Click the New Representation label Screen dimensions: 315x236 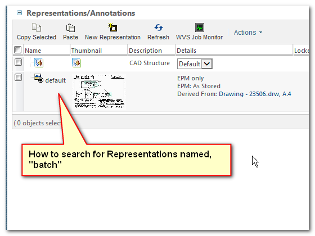click(x=112, y=37)
